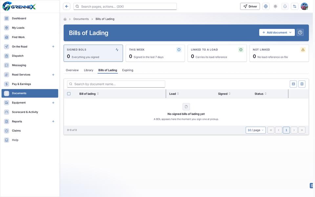Switch to the Library tab
This screenshot has width=315, height=197.
point(89,70)
